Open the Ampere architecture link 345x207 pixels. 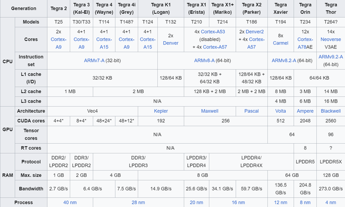(305, 111)
